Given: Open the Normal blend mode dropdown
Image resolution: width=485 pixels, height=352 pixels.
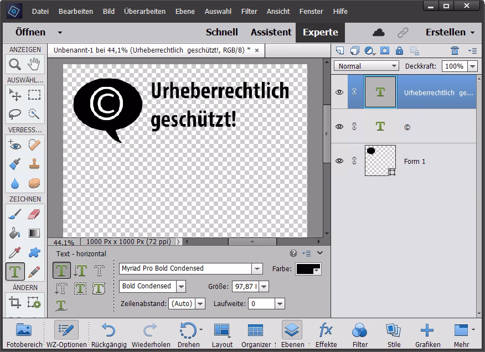Looking at the screenshot, I should coord(366,66).
